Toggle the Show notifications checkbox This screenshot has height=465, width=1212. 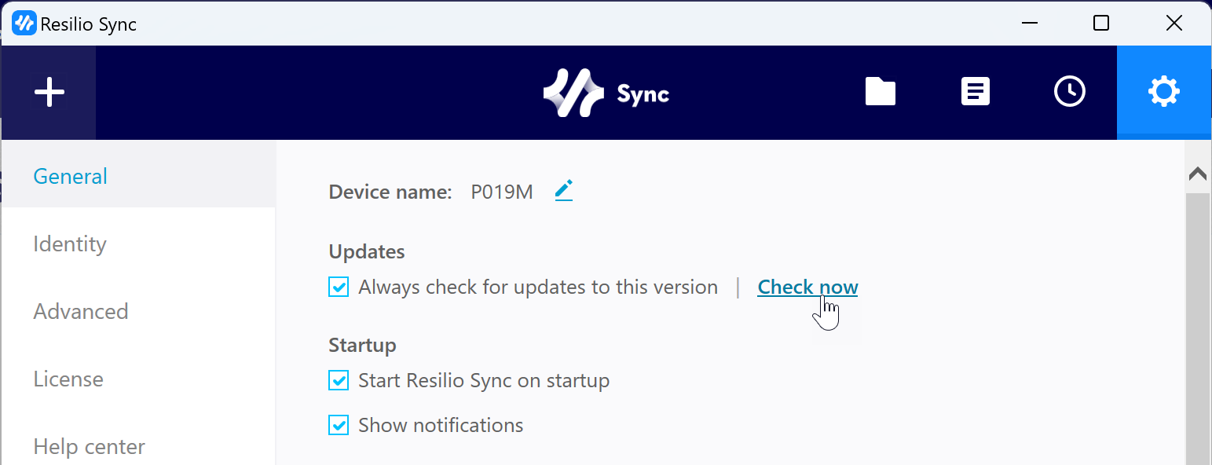pyautogui.click(x=339, y=426)
